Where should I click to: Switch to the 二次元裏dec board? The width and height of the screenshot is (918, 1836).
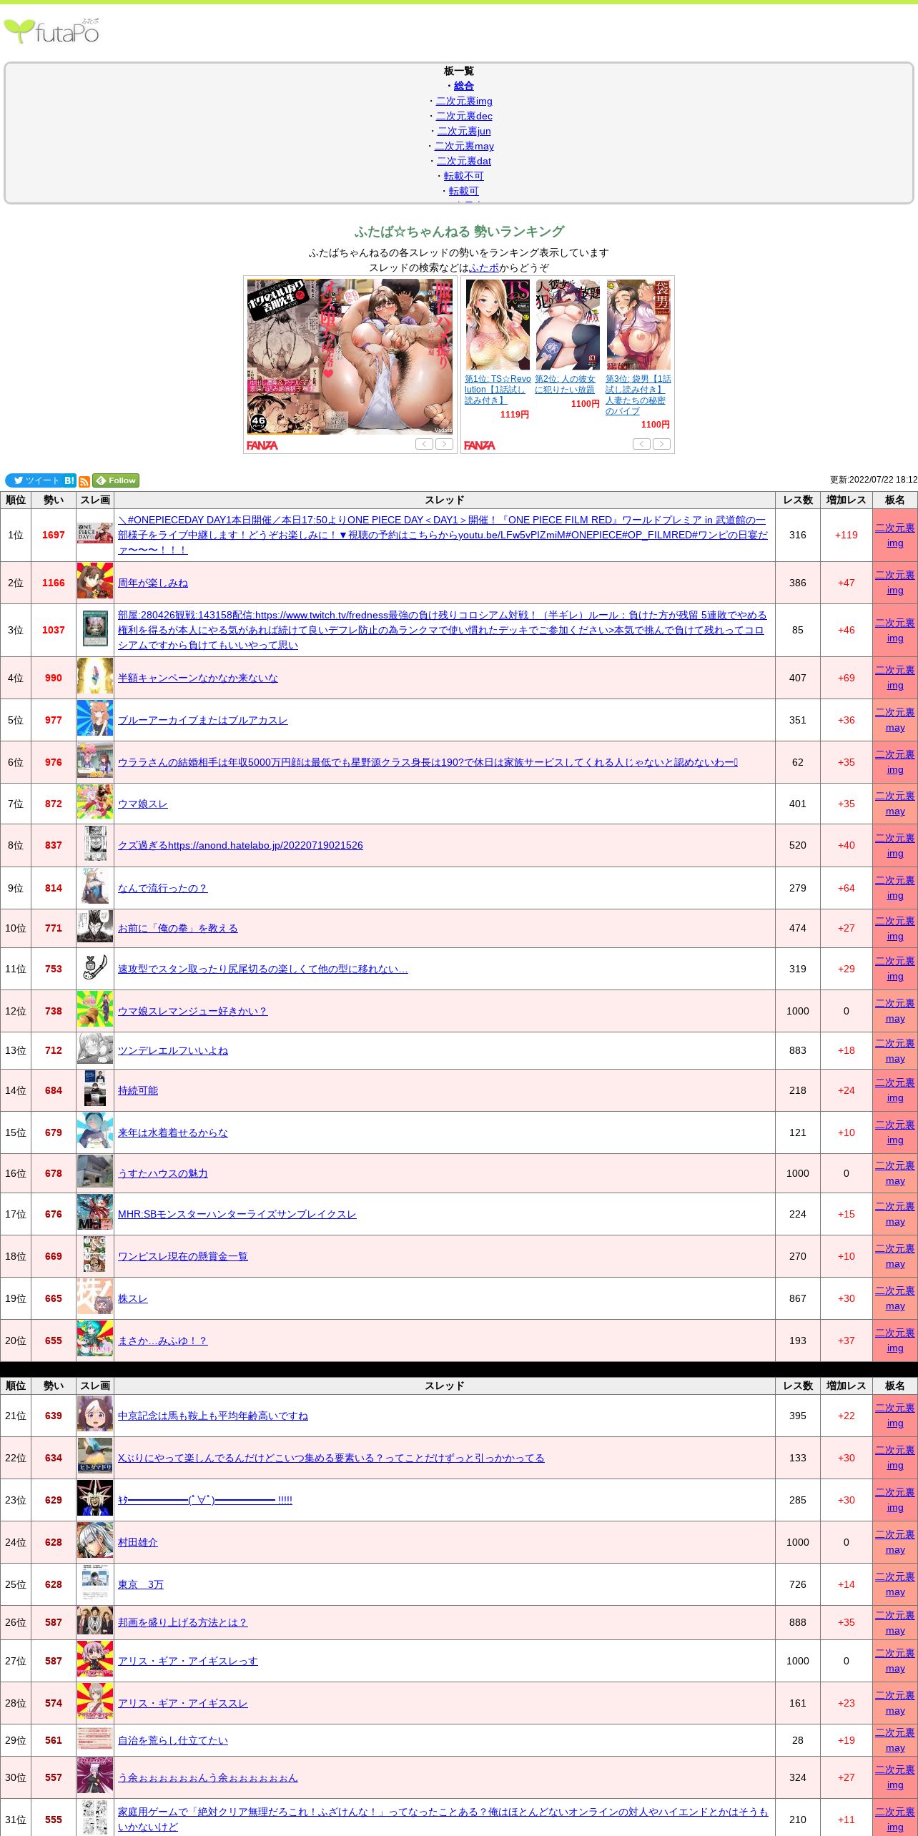[464, 116]
